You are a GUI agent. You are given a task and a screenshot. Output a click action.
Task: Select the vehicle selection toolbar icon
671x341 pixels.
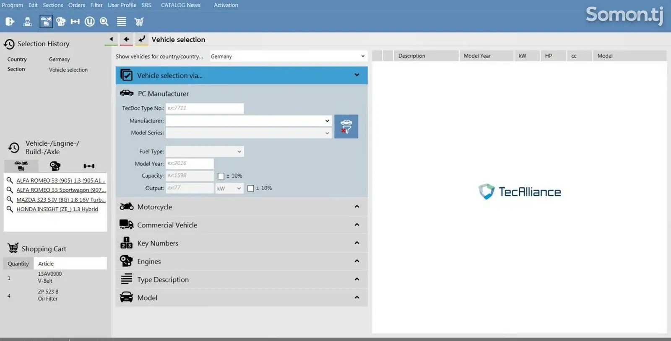(x=46, y=21)
